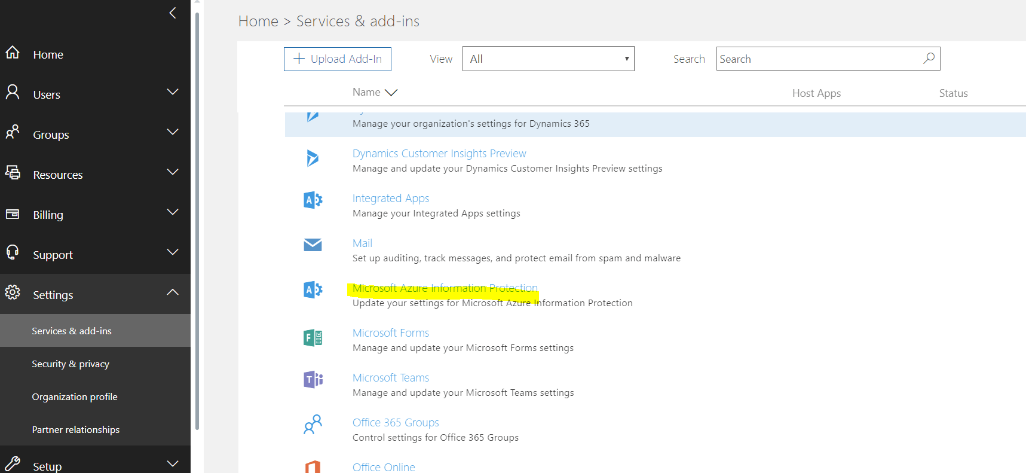The image size is (1026, 473).
Task: Go to Home in the sidebar
Action: click(x=48, y=54)
